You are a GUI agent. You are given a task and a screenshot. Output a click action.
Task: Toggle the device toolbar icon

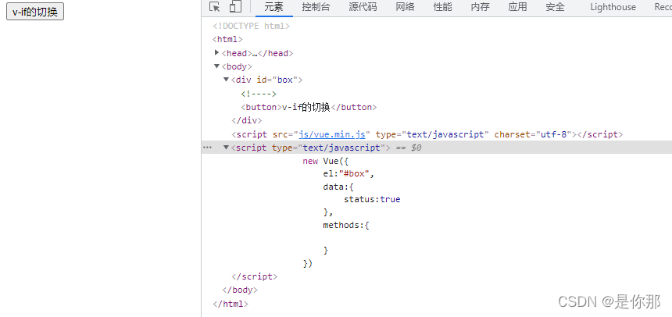click(235, 7)
